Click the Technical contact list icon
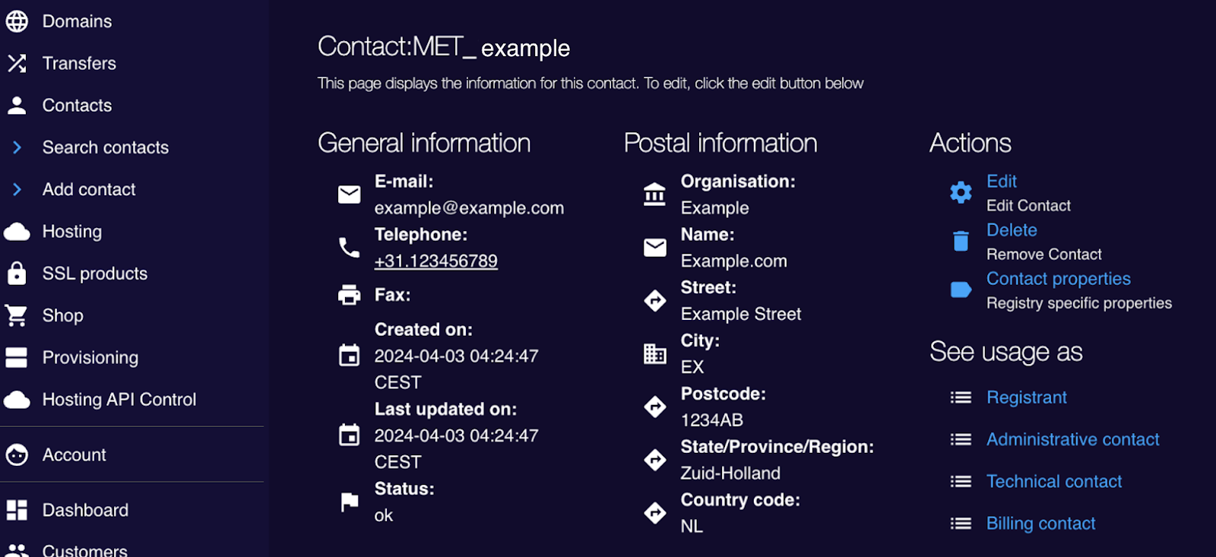The width and height of the screenshot is (1216, 557). coord(961,482)
